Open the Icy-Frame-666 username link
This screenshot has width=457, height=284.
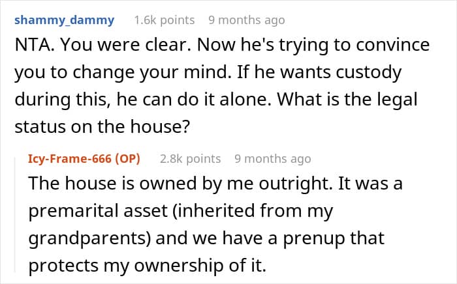[x=70, y=159]
